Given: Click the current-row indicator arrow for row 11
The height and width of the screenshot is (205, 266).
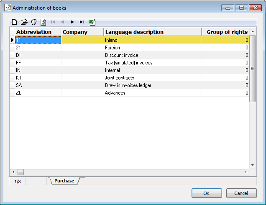Looking at the screenshot, I should 13,40.
